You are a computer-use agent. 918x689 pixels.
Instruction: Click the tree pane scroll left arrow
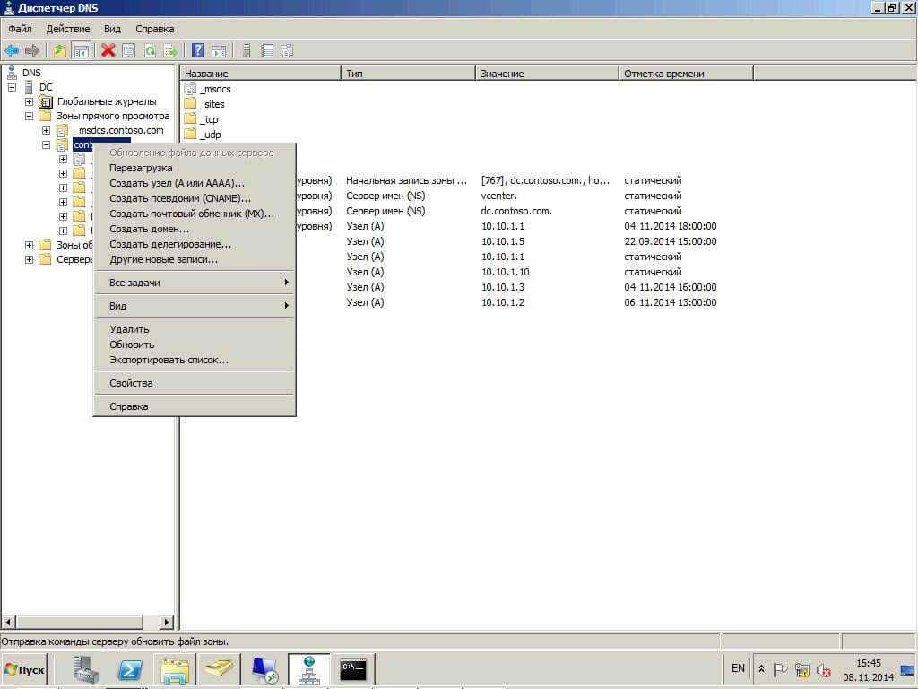pyautogui.click(x=8, y=623)
